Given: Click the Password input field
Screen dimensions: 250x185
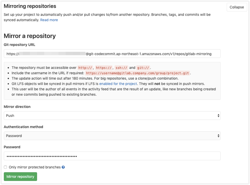Looking at the screenshot, I should coord(112,156).
